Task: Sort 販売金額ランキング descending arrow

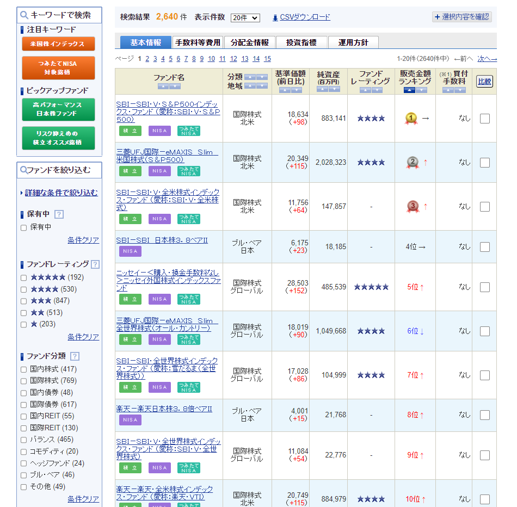Action: tap(421, 90)
